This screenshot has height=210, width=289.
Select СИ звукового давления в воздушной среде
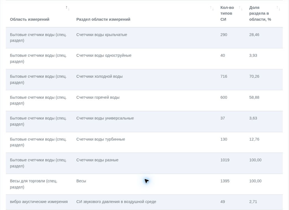pos(116,202)
